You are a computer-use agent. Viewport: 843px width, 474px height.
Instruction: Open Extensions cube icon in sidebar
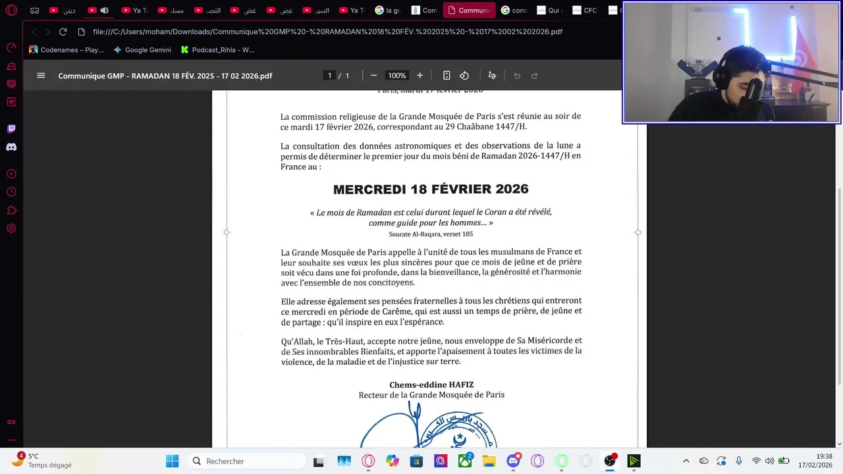coord(11,211)
